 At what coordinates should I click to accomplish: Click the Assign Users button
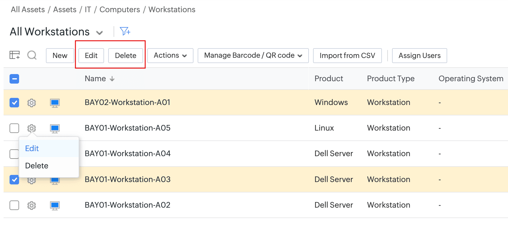pyautogui.click(x=419, y=56)
